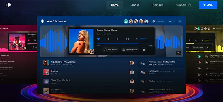Click the avatar on the Bodies row

click(132, 72)
